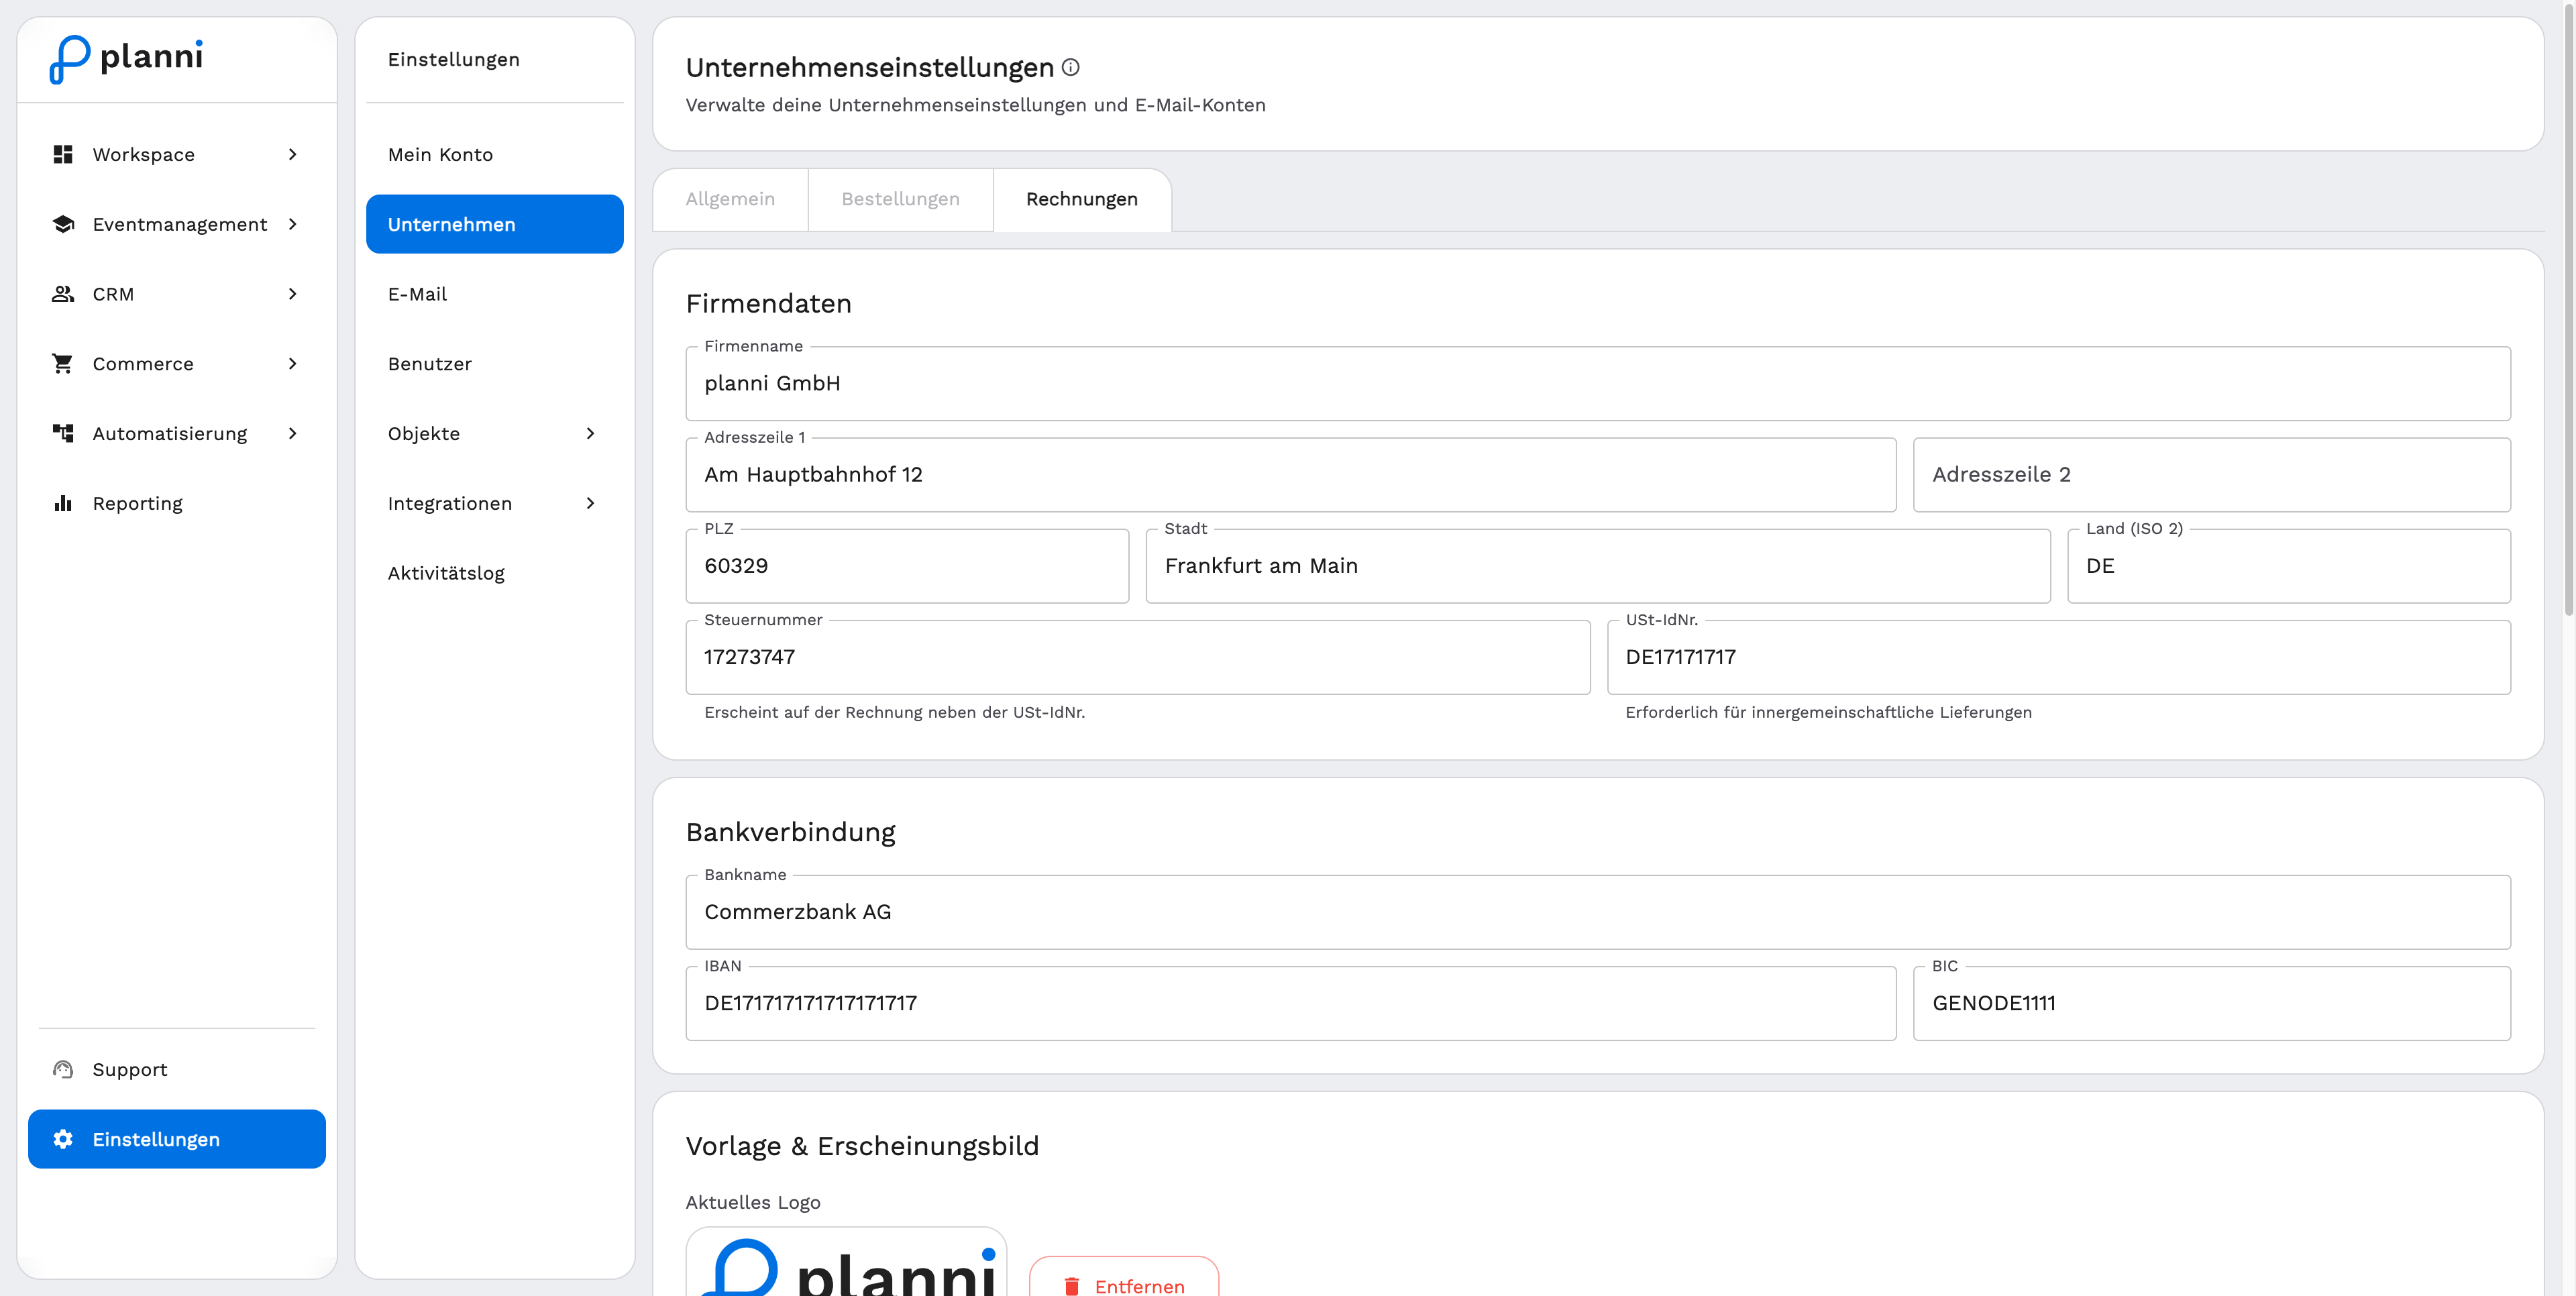
Task: Click the trash icon on the Entfernen button
Action: tap(1072, 1286)
